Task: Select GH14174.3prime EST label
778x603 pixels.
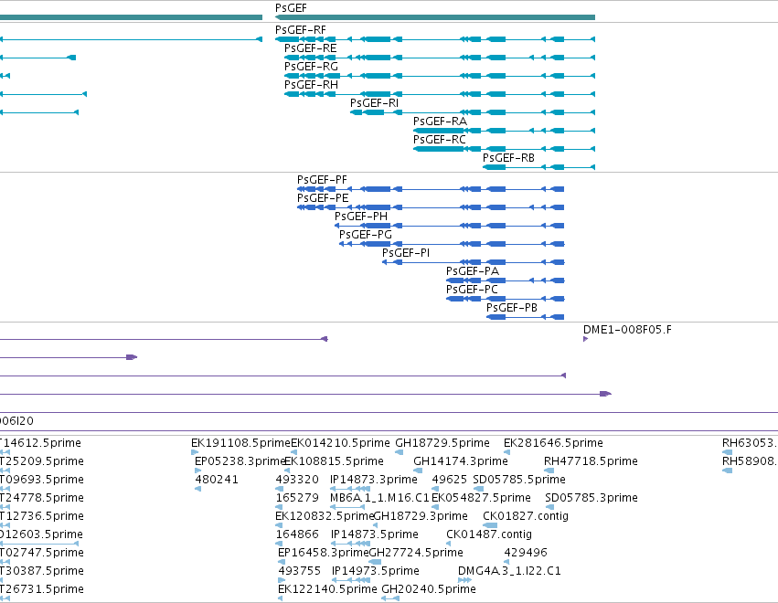Action: (461, 461)
